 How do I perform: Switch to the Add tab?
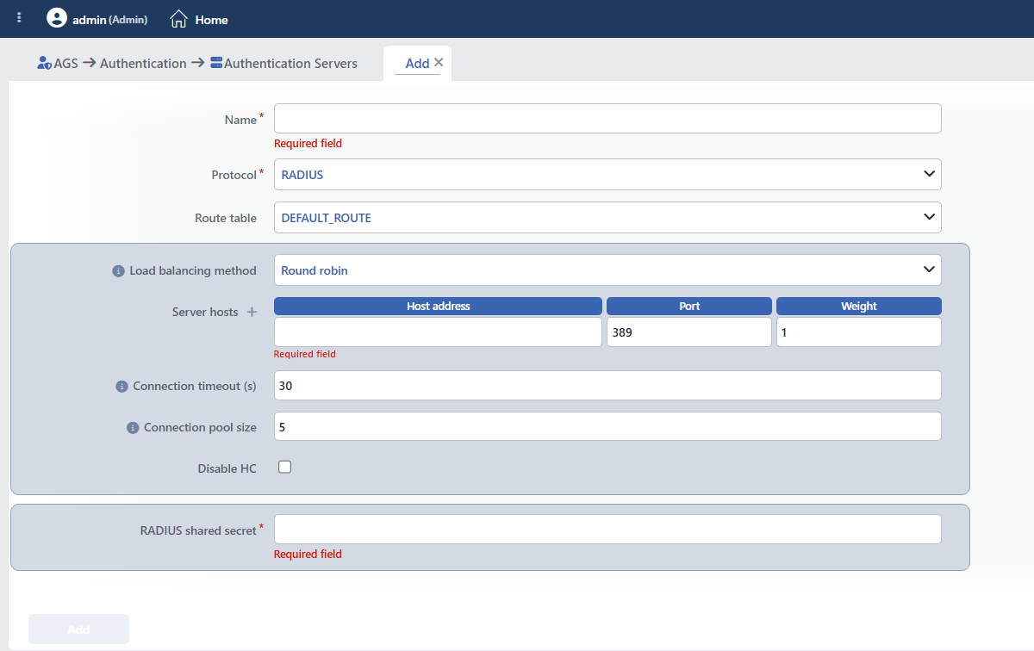[417, 63]
